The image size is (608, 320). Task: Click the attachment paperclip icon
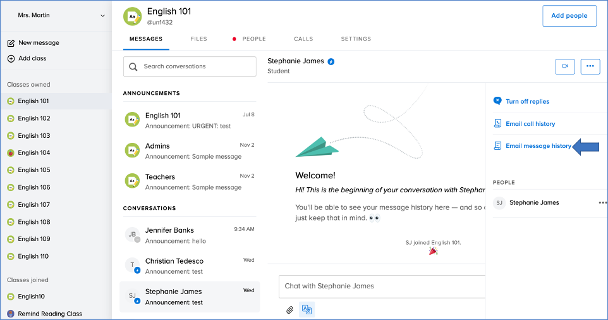tap(289, 310)
